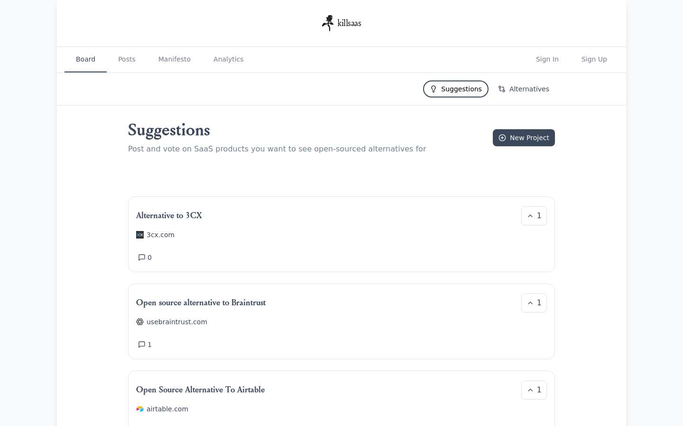Open the Alternative to 3CX title
Viewport: 683px width, 426px height.
(x=169, y=215)
